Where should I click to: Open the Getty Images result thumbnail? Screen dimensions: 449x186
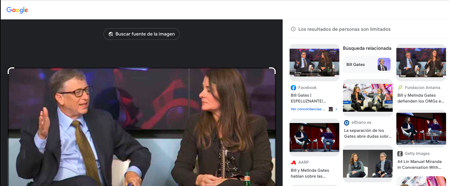click(421, 129)
